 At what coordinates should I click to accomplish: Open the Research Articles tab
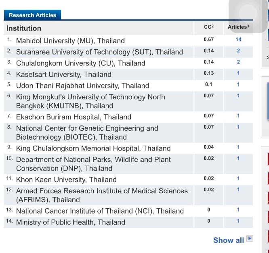point(32,15)
